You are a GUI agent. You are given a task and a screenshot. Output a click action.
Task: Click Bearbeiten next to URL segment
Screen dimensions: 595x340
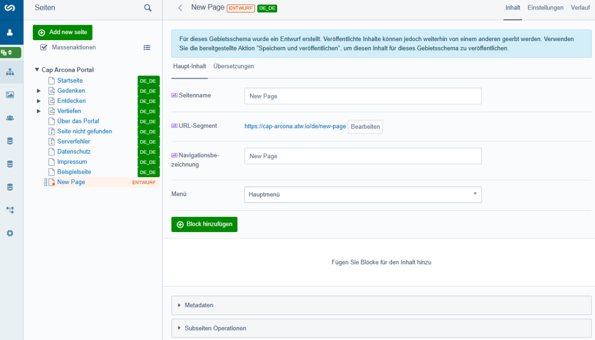pyautogui.click(x=365, y=127)
